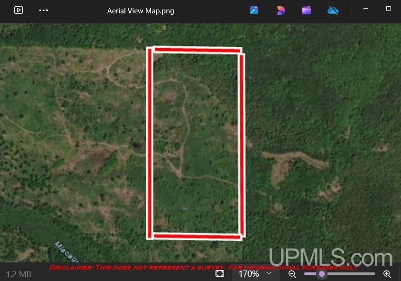The height and width of the screenshot is (281, 401).
Task: Click the UPMLS.com watermark on the image
Action: 330,257
